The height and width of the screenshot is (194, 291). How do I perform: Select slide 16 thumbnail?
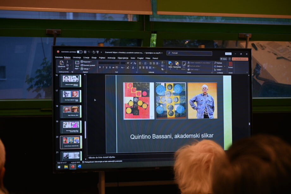point(71,81)
